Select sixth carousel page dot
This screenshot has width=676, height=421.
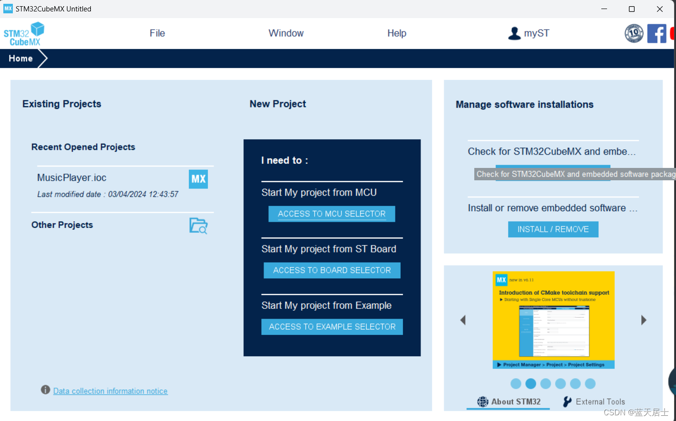tap(590, 383)
